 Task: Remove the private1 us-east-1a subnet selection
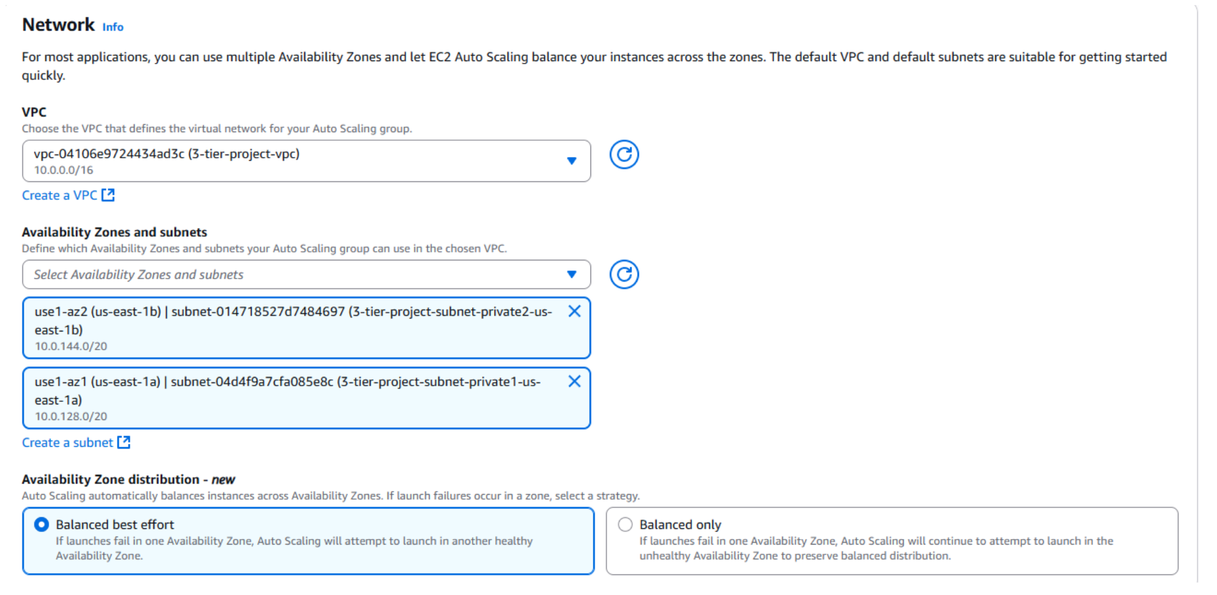[574, 381]
